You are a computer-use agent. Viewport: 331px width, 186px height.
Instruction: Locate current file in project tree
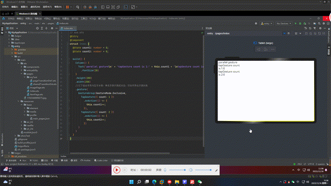click(37, 28)
